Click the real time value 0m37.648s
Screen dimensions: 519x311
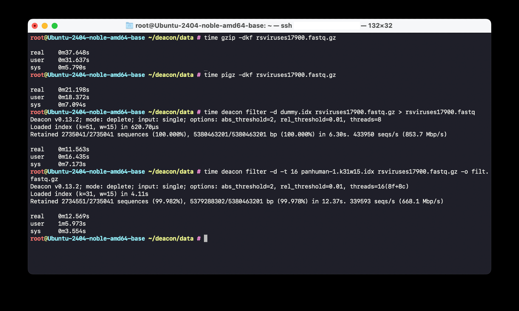[73, 53]
